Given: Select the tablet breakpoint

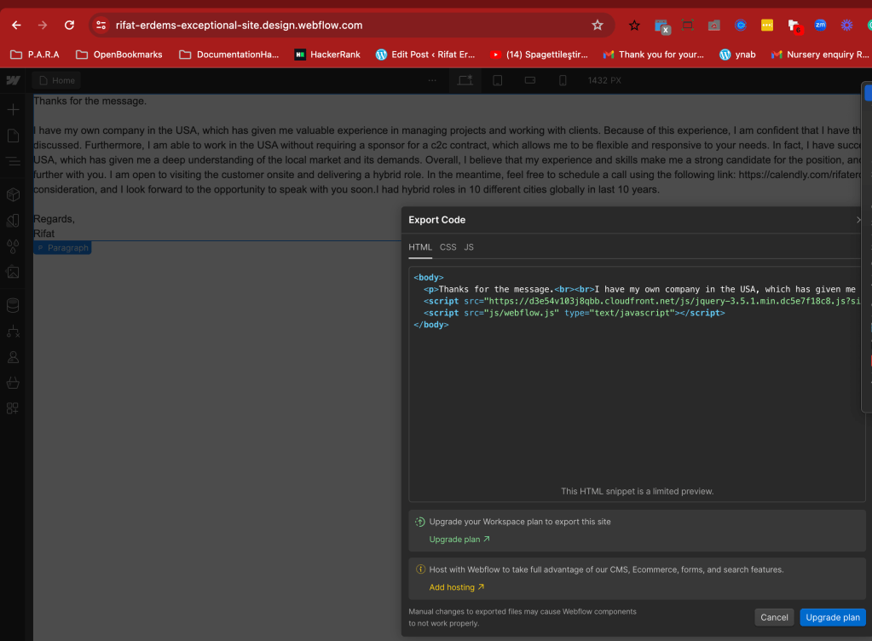Looking at the screenshot, I should pyautogui.click(x=497, y=81).
